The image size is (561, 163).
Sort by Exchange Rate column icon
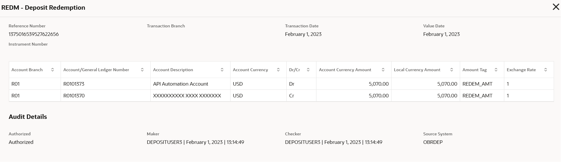pos(545,70)
